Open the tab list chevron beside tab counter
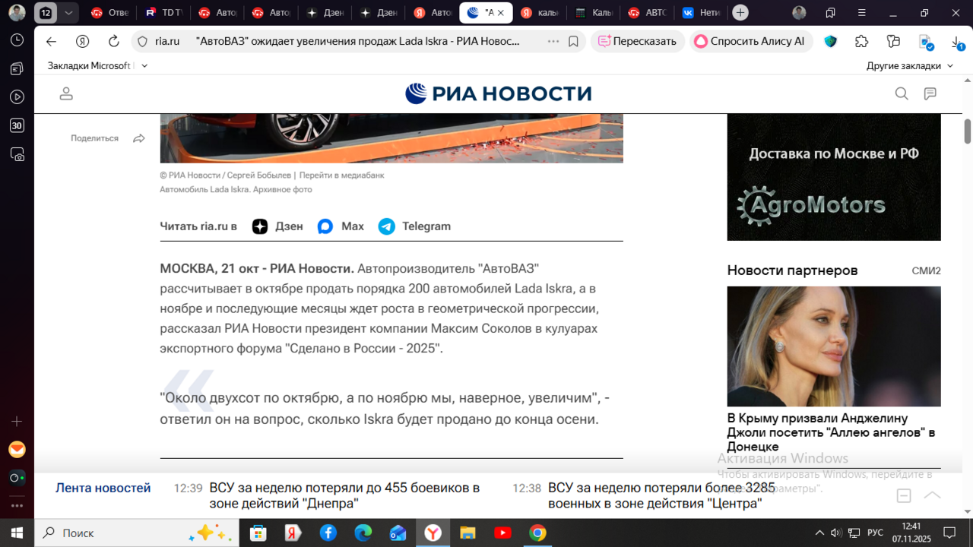Screen dimensions: 973x547 69,13
